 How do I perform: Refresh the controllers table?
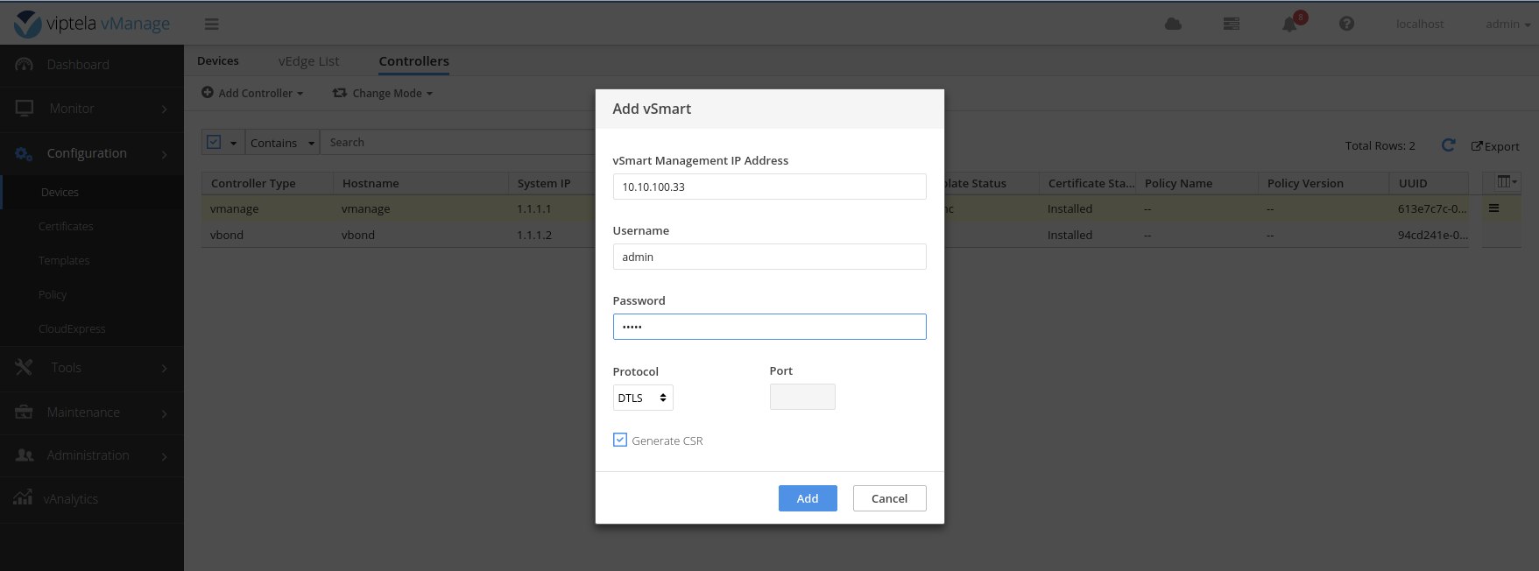click(1448, 145)
